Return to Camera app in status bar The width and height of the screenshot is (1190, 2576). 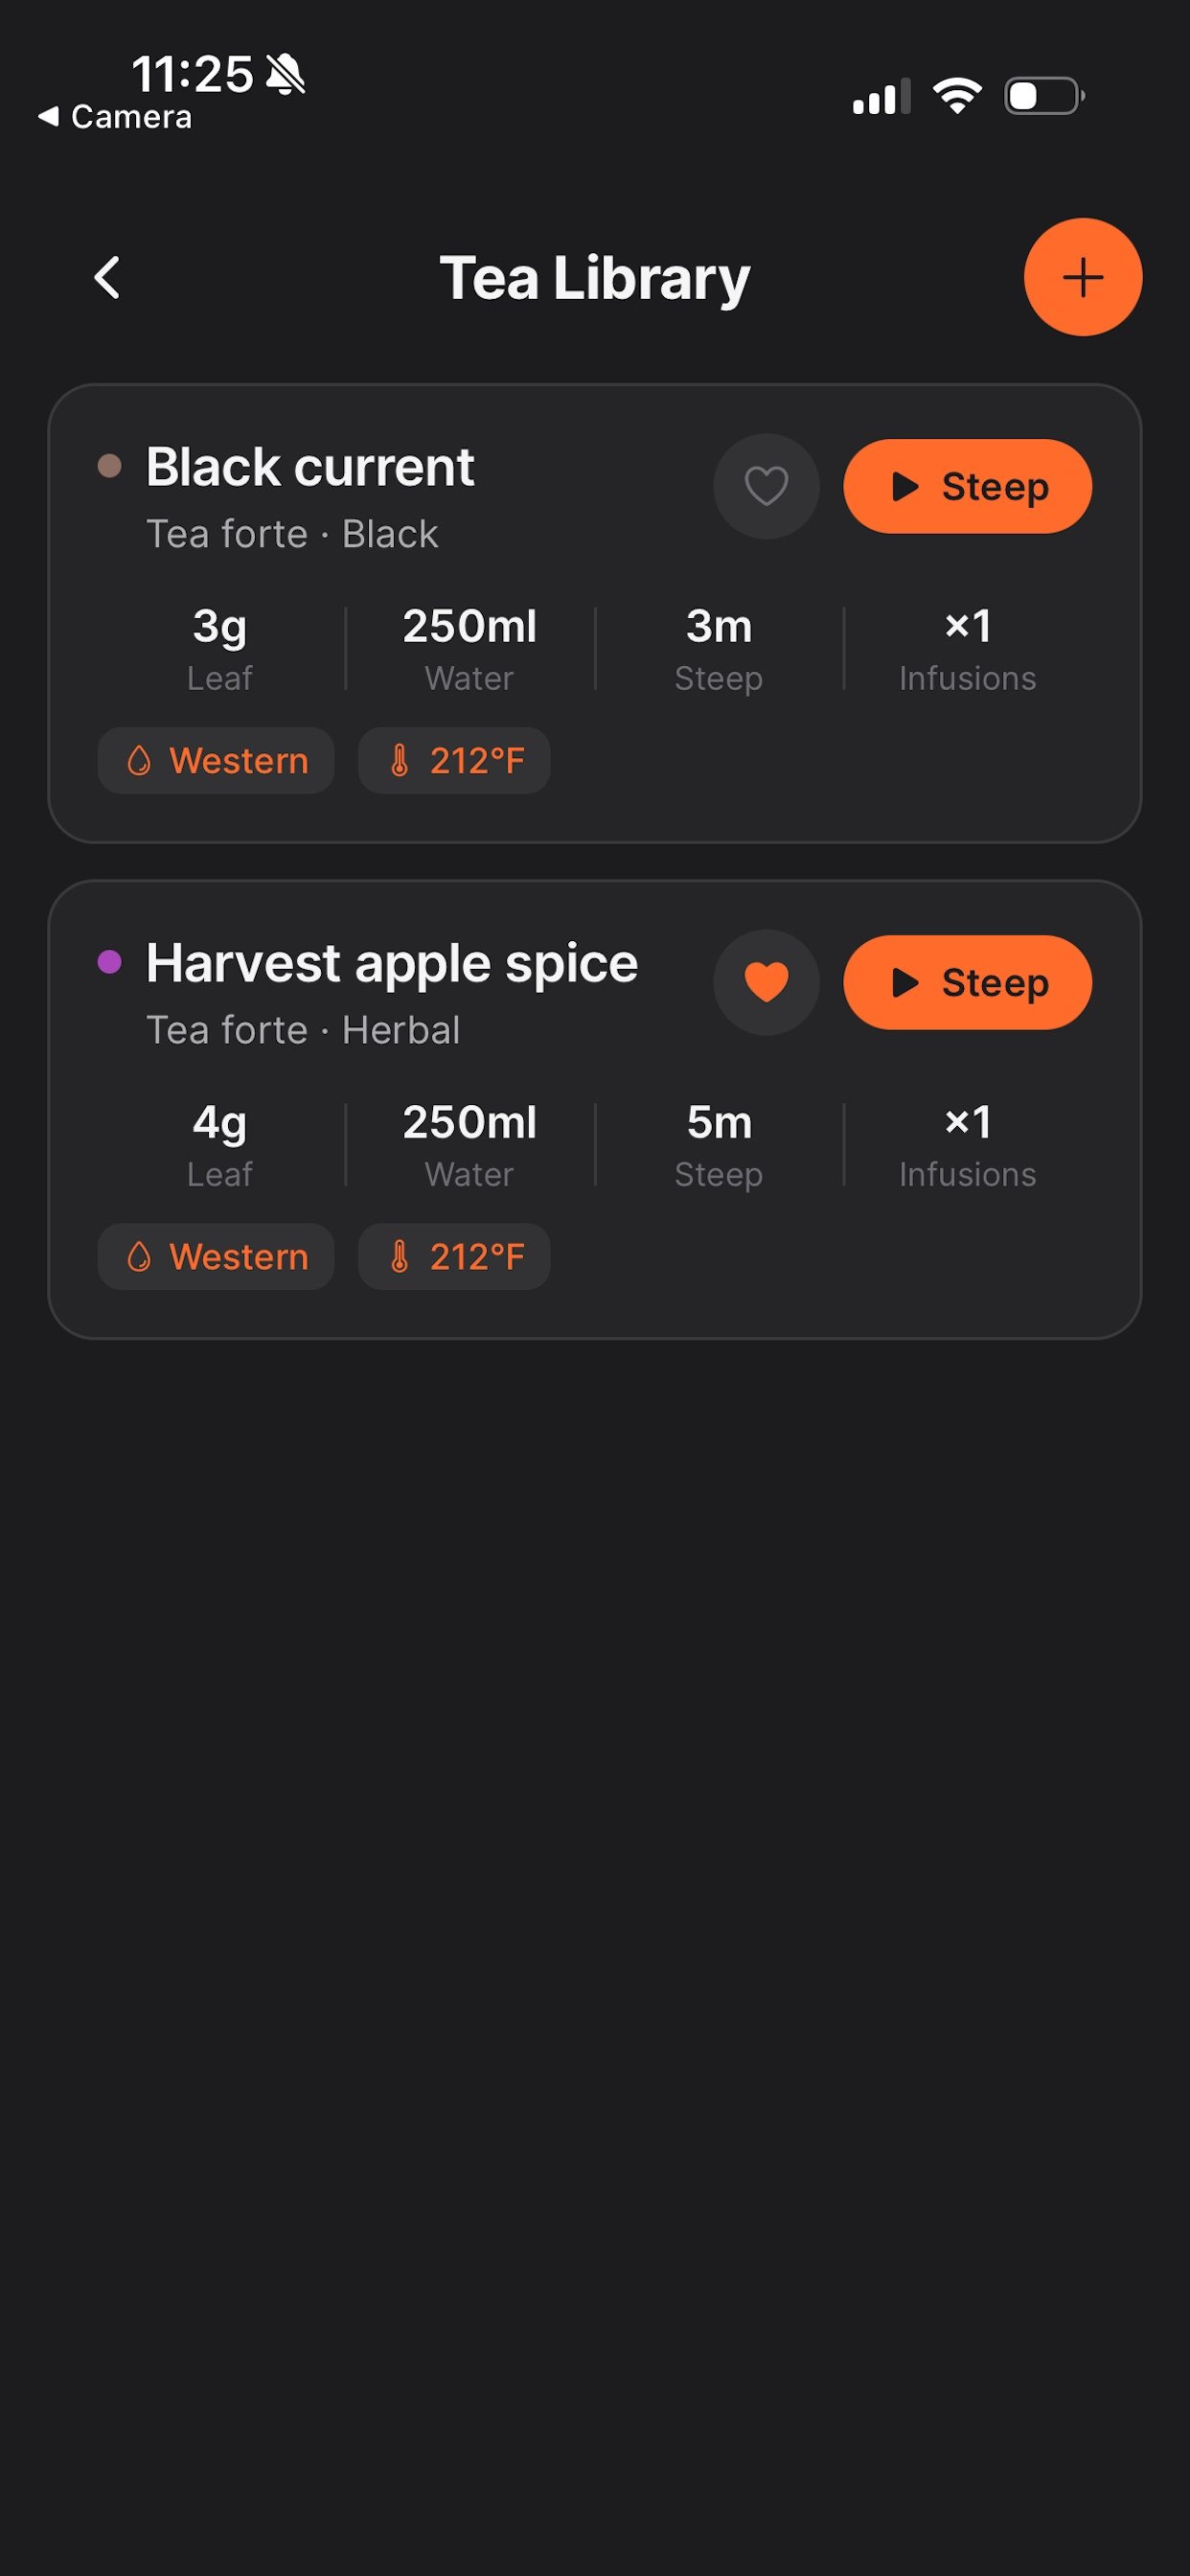point(115,117)
